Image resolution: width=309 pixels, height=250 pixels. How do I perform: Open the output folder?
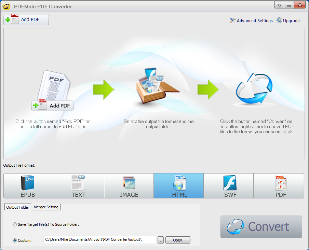pos(178,240)
